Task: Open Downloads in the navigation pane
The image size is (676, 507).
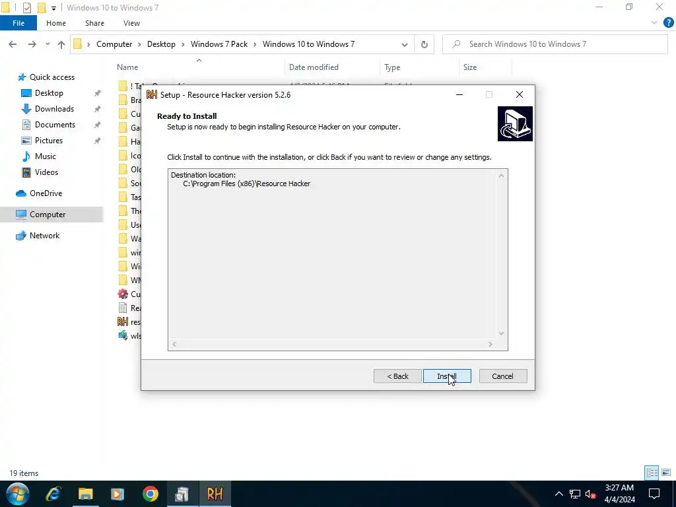Action: coord(48,109)
